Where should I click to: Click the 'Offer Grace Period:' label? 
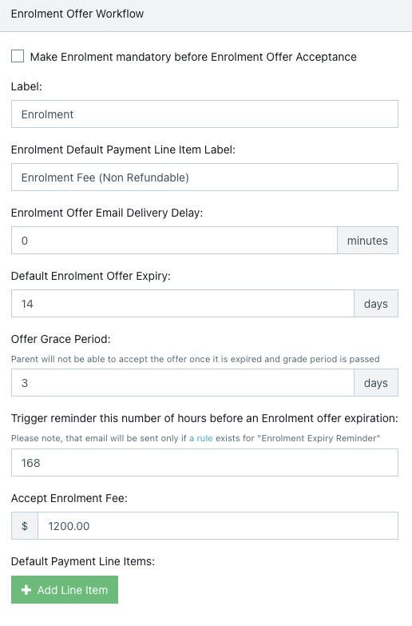pos(61,339)
